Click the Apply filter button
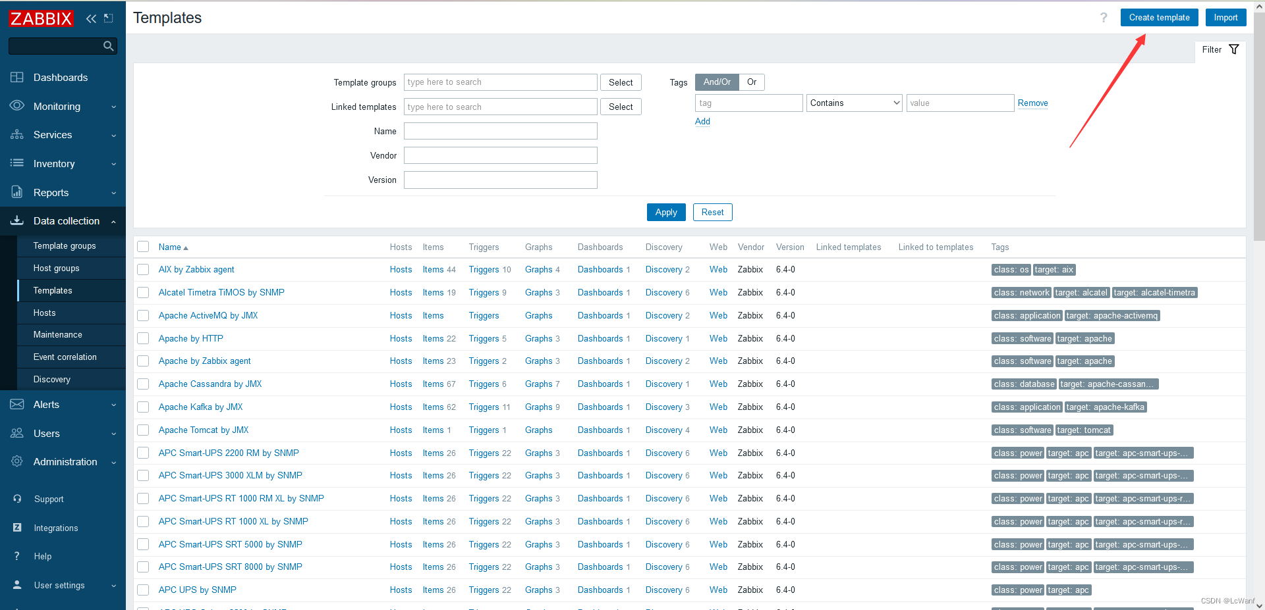This screenshot has width=1265, height=610. pyautogui.click(x=666, y=212)
